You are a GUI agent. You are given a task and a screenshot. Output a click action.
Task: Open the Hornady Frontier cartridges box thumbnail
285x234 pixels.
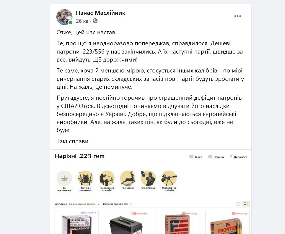pos(227,222)
